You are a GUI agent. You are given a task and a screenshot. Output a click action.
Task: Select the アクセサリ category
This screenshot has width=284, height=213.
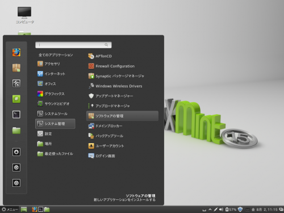[x=55, y=64]
